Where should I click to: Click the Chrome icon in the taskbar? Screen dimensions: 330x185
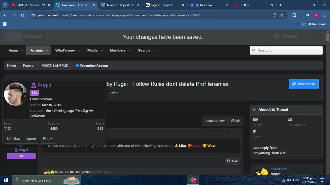[193, 180]
